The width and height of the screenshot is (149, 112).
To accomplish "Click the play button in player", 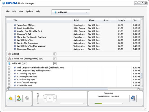I will pos(50,98).
